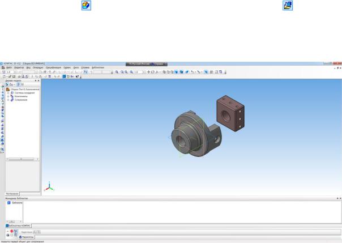Select the Rotate view tool
The width and height of the screenshot is (342, 243).
pos(153,72)
